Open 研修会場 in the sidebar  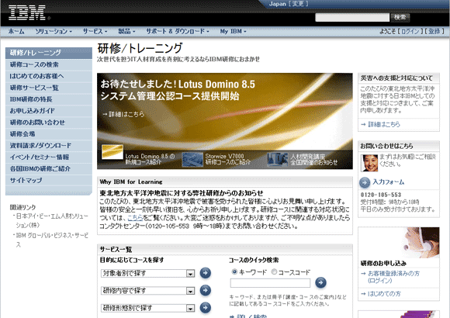click(49, 134)
